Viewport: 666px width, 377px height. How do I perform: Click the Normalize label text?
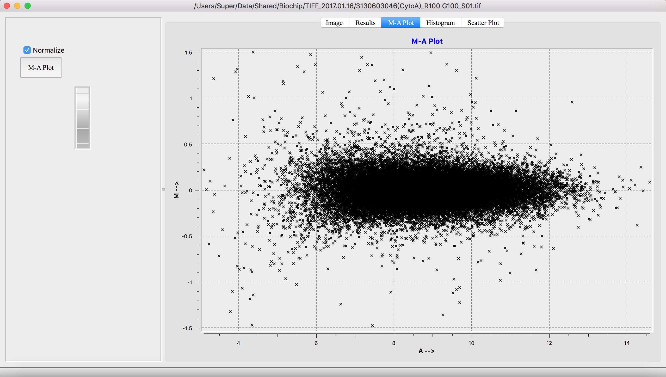point(49,50)
